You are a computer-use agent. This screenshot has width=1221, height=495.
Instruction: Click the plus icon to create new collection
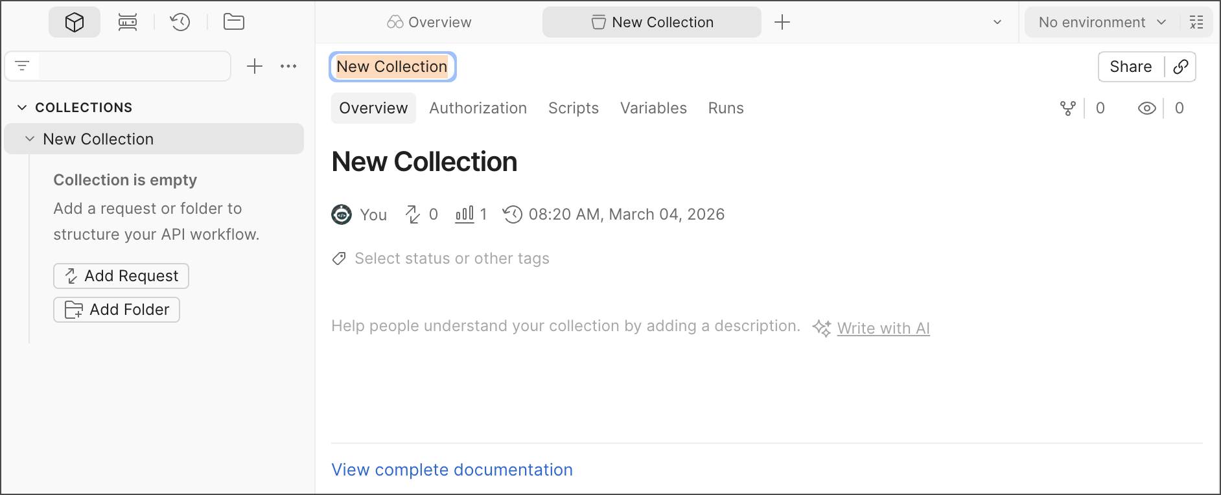(255, 66)
